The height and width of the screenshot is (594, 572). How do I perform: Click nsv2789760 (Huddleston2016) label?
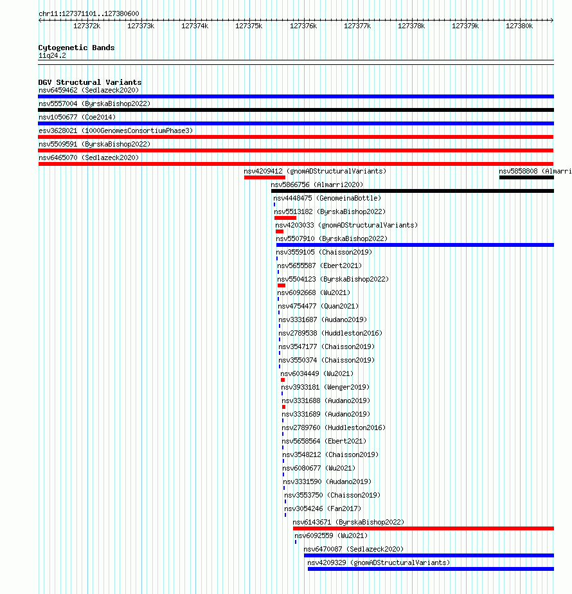point(334,428)
